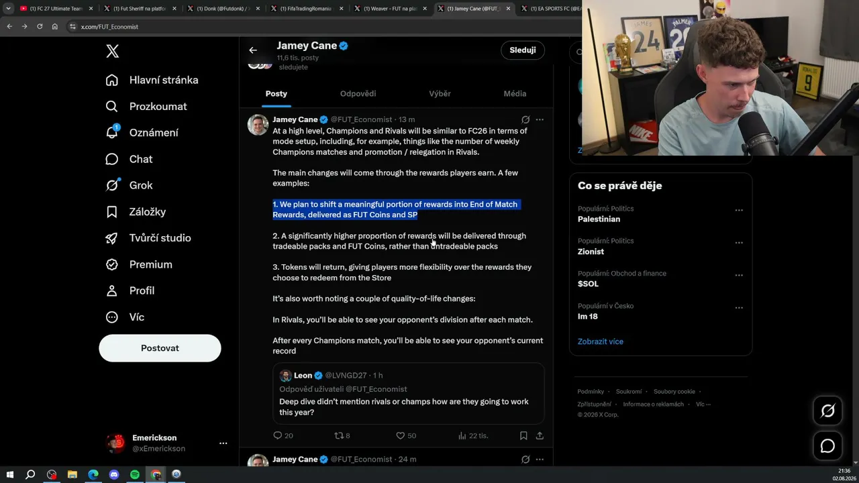Screen dimensions: 859x483
Task: View site information icon in address bar
Action: [72, 27]
